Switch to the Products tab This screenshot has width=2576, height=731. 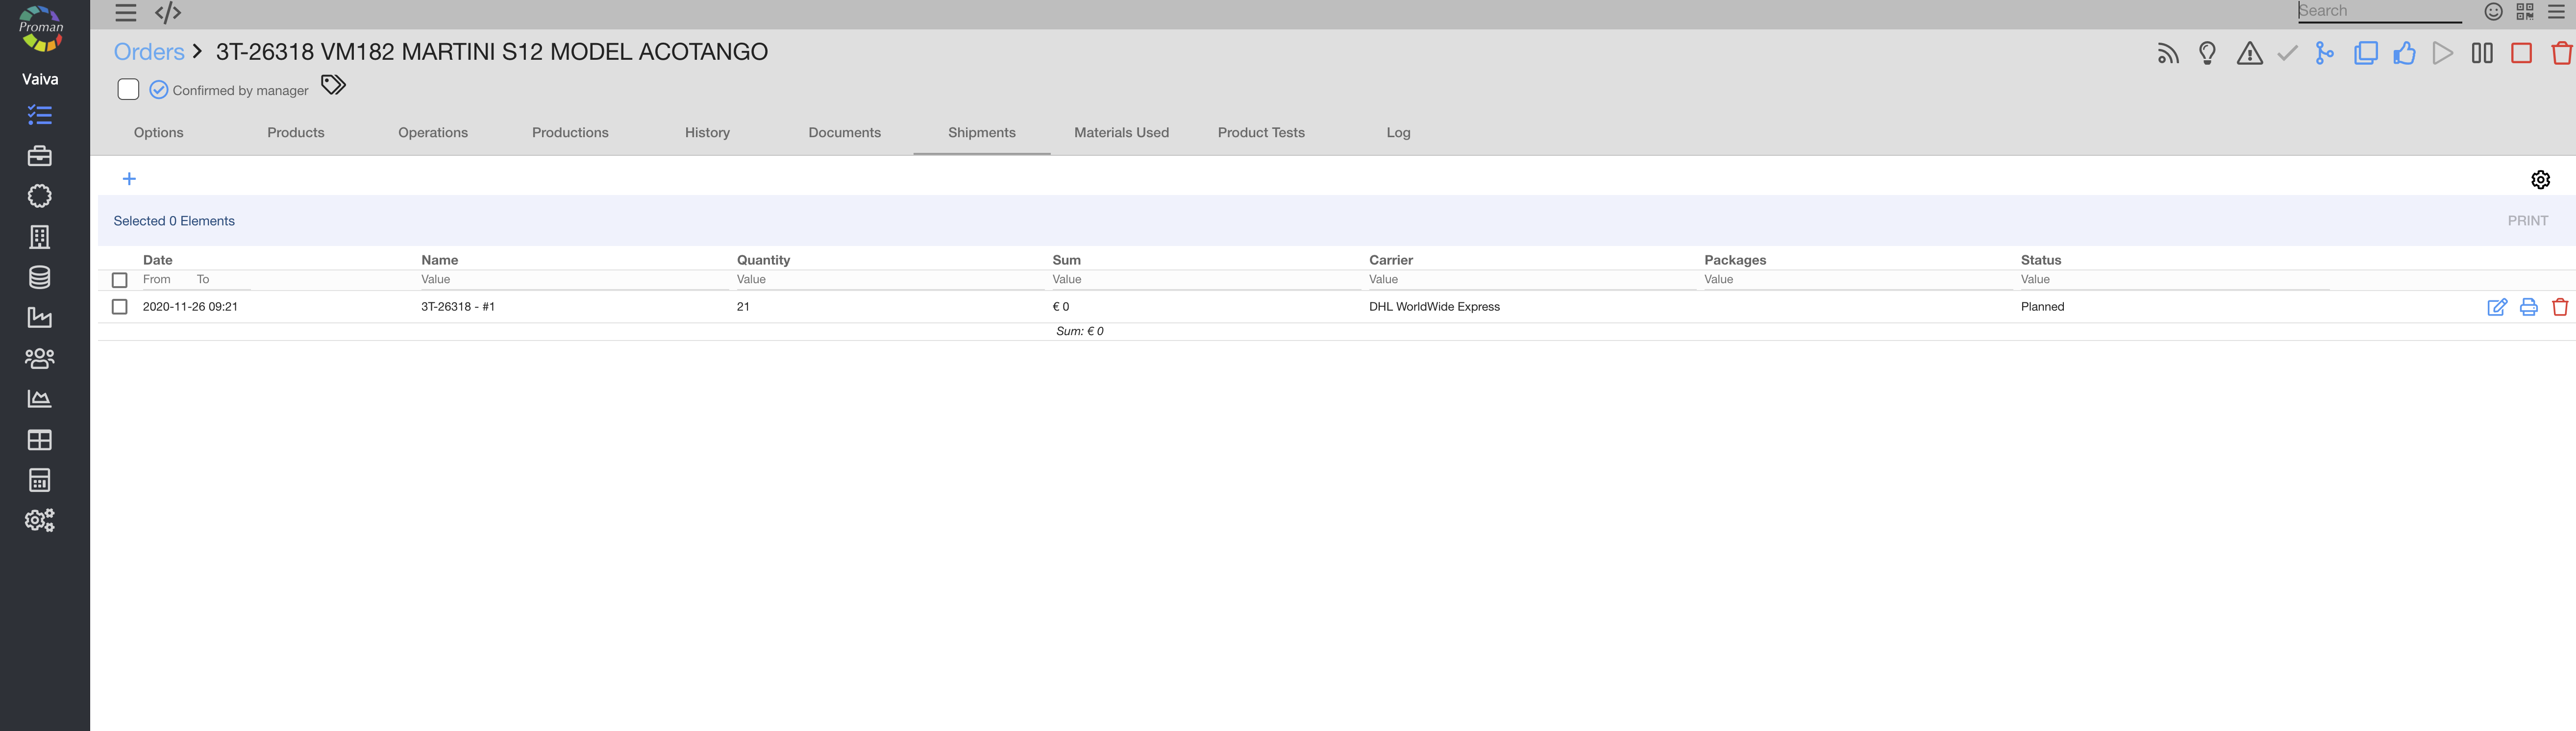point(295,133)
